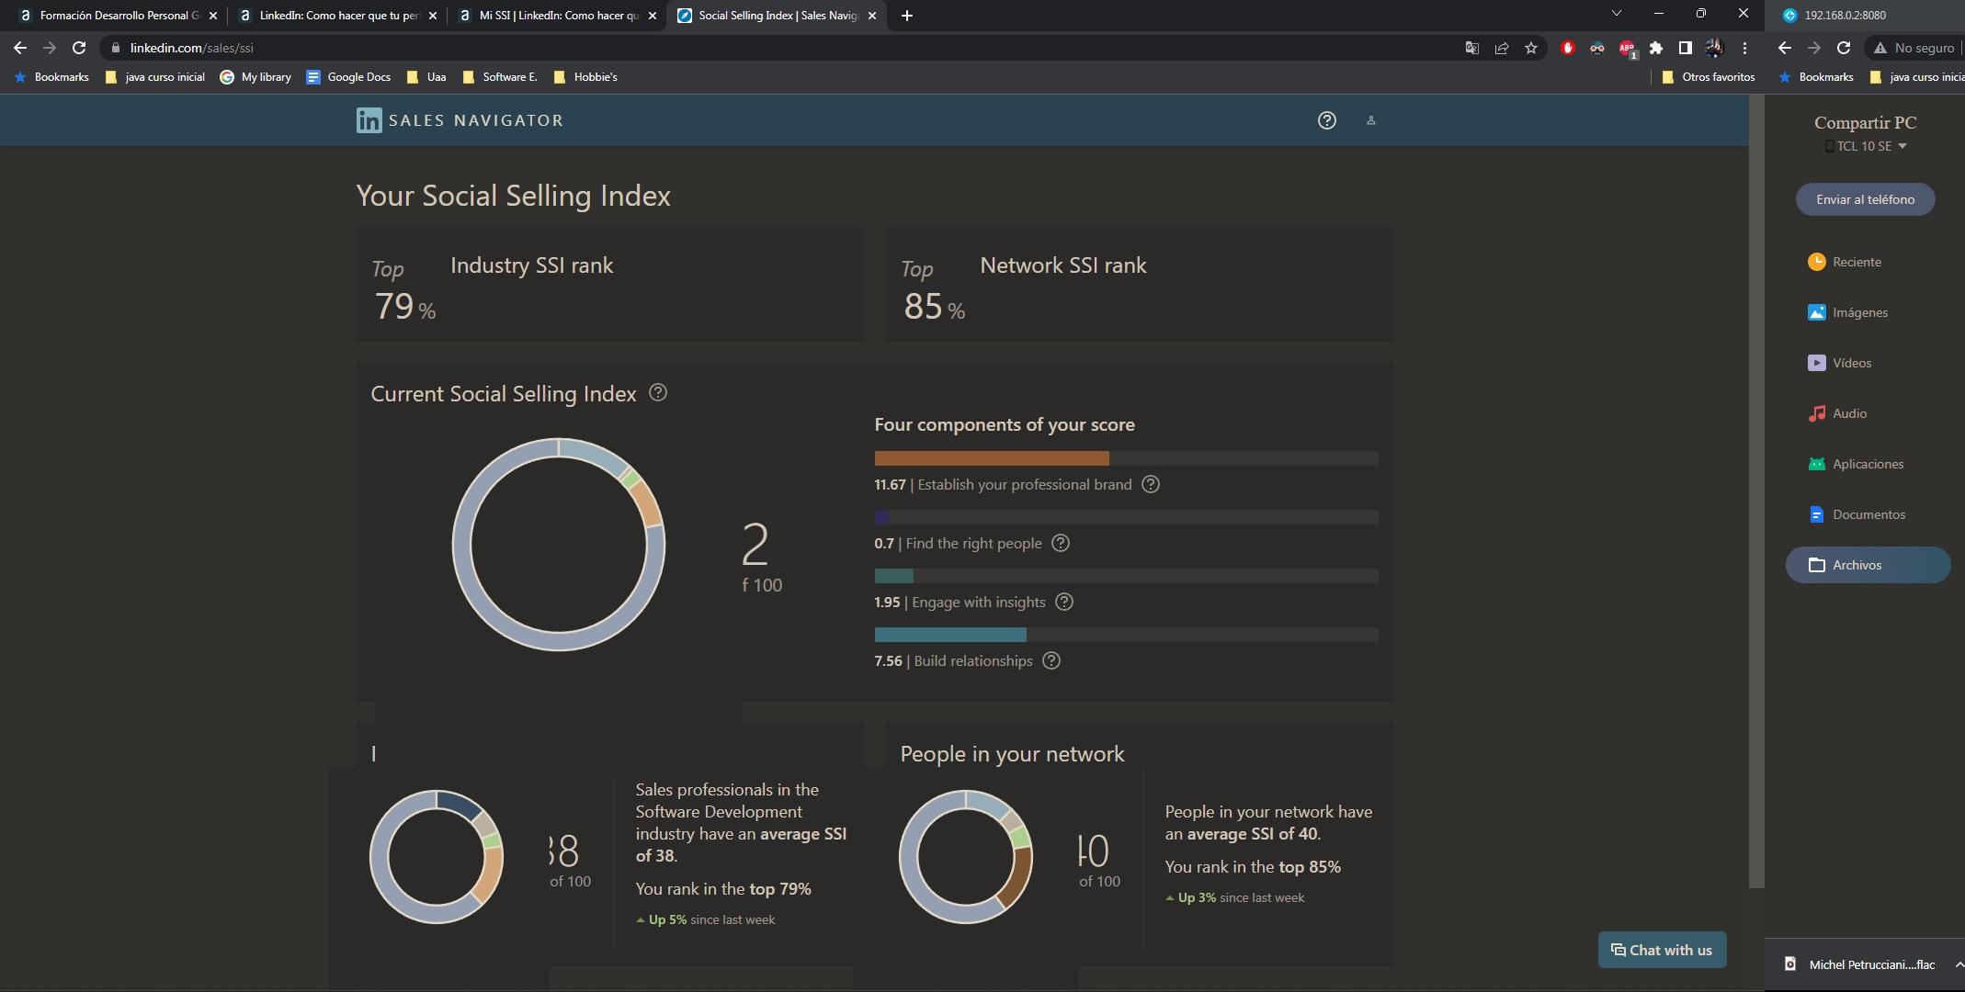Open the Hobbie's bookmark folder

pyautogui.click(x=585, y=77)
